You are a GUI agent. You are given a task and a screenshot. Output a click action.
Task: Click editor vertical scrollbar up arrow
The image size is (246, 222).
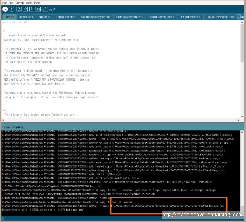pos(242,23)
